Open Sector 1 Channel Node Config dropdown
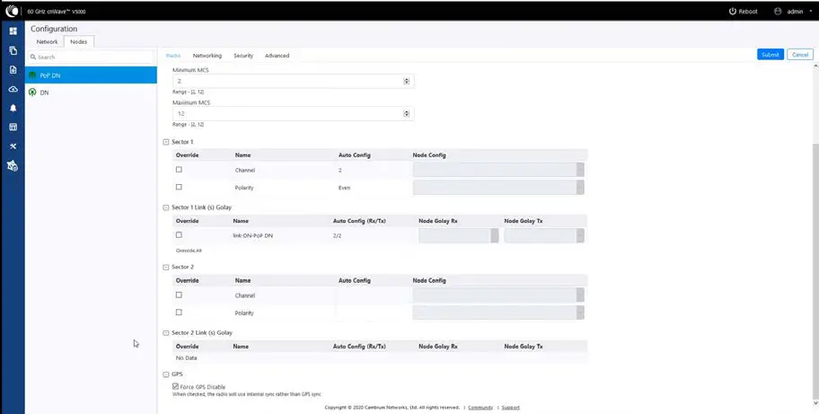819x414 pixels. click(x=498, y=170)
